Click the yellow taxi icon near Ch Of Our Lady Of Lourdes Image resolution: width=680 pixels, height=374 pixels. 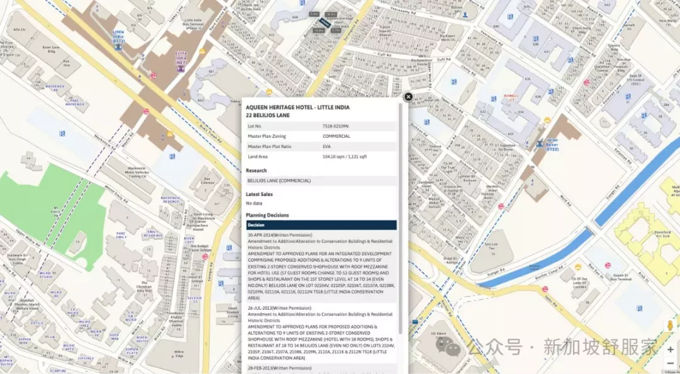577,267
